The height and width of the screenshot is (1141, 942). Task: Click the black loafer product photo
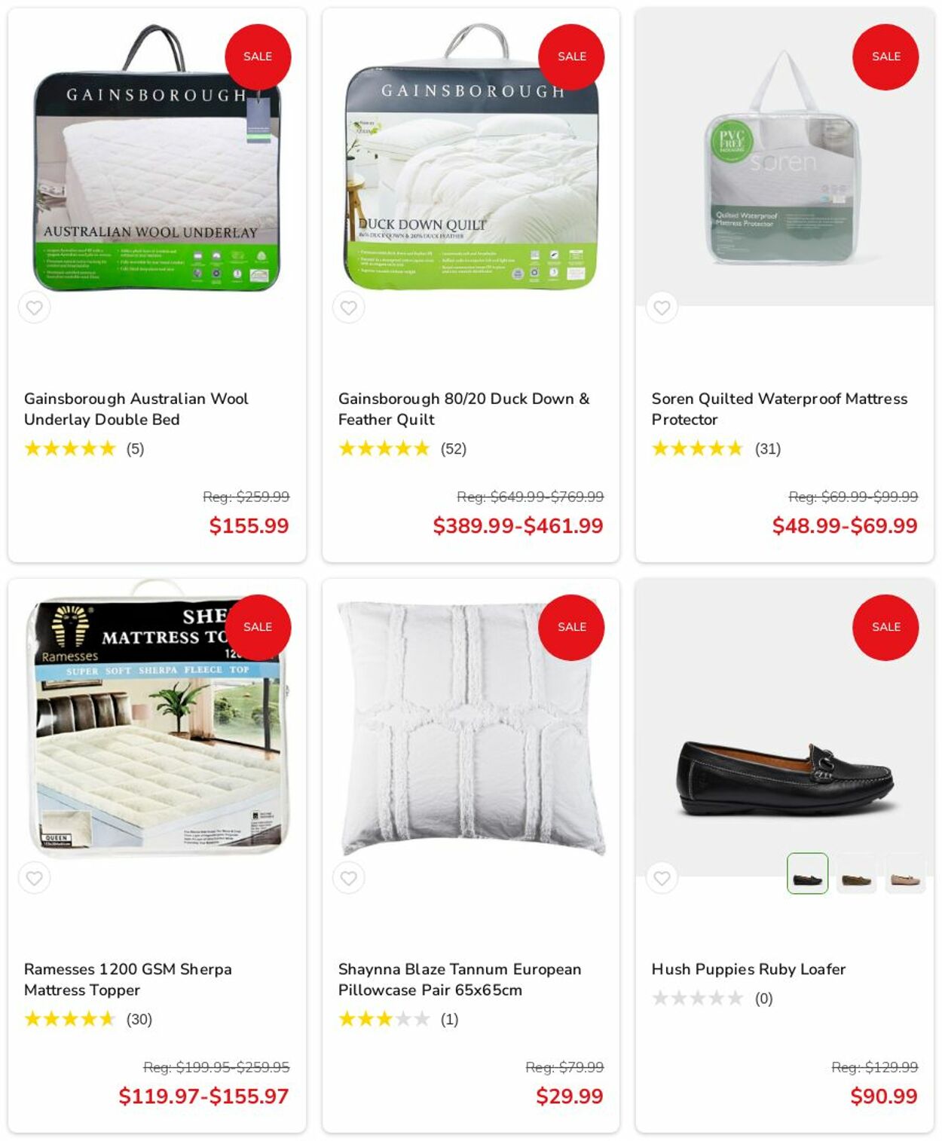[784, 778]
